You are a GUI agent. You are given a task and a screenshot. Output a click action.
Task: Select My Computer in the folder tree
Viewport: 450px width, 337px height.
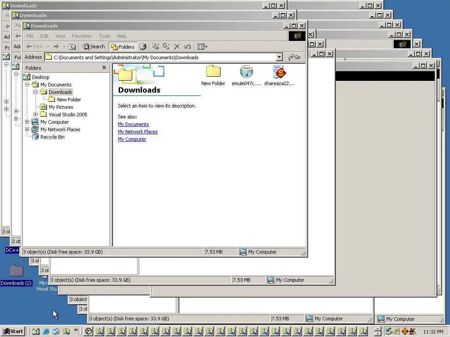[54, 122]
